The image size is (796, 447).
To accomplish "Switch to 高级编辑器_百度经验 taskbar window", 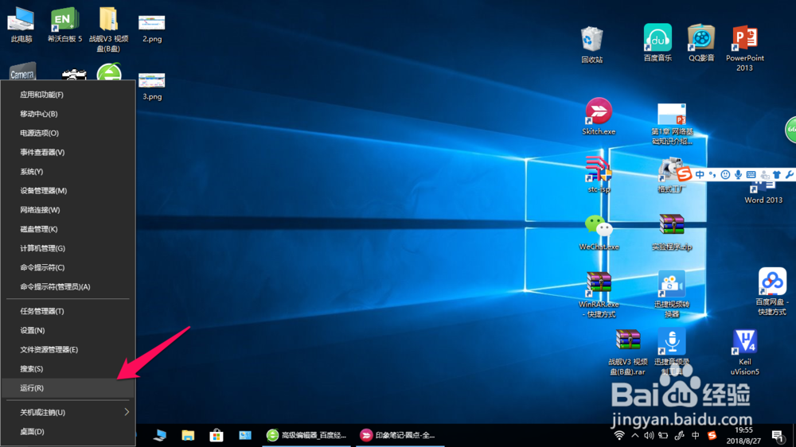I will [x=306, y=435].
